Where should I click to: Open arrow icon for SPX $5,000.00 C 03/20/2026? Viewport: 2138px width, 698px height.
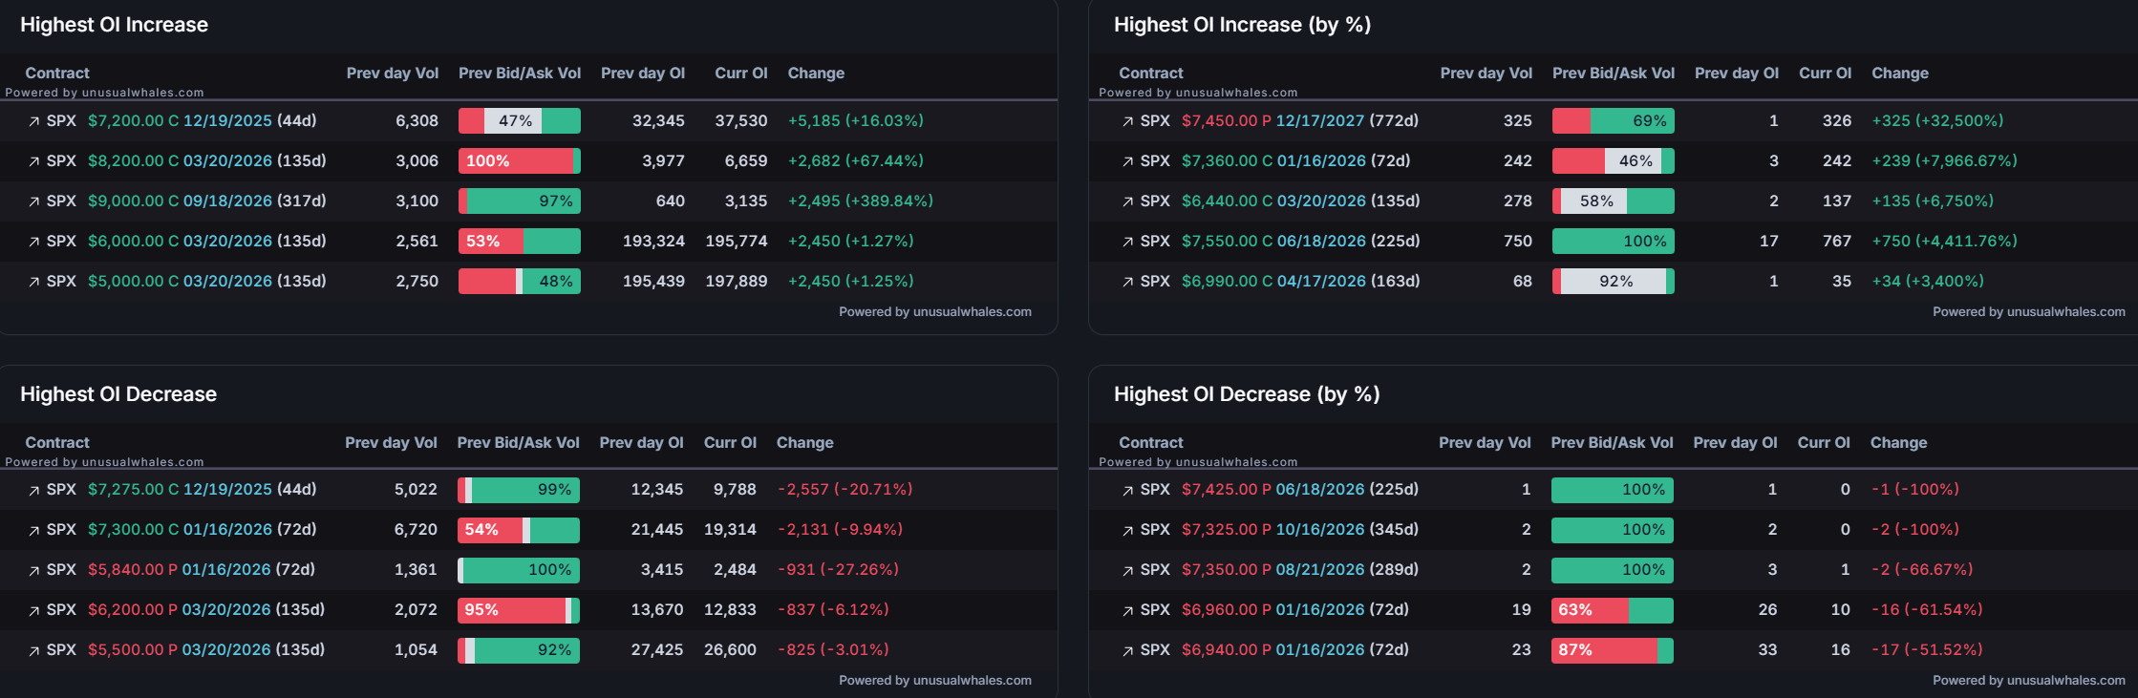pos(33,282)
